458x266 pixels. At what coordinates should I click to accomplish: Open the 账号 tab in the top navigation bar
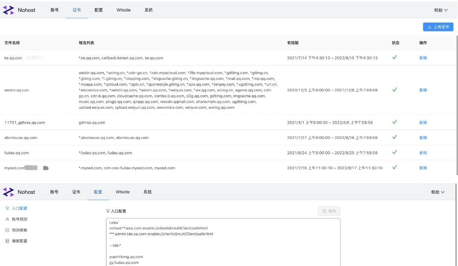point(54,10)
